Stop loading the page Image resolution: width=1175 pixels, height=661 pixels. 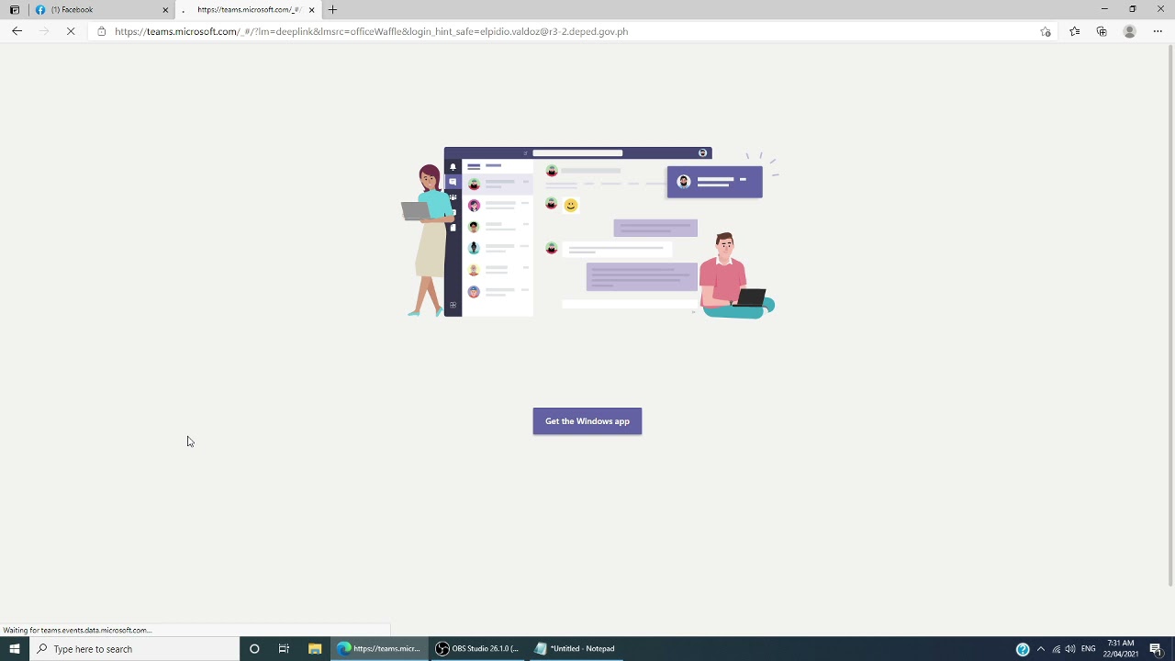(71, 31)
